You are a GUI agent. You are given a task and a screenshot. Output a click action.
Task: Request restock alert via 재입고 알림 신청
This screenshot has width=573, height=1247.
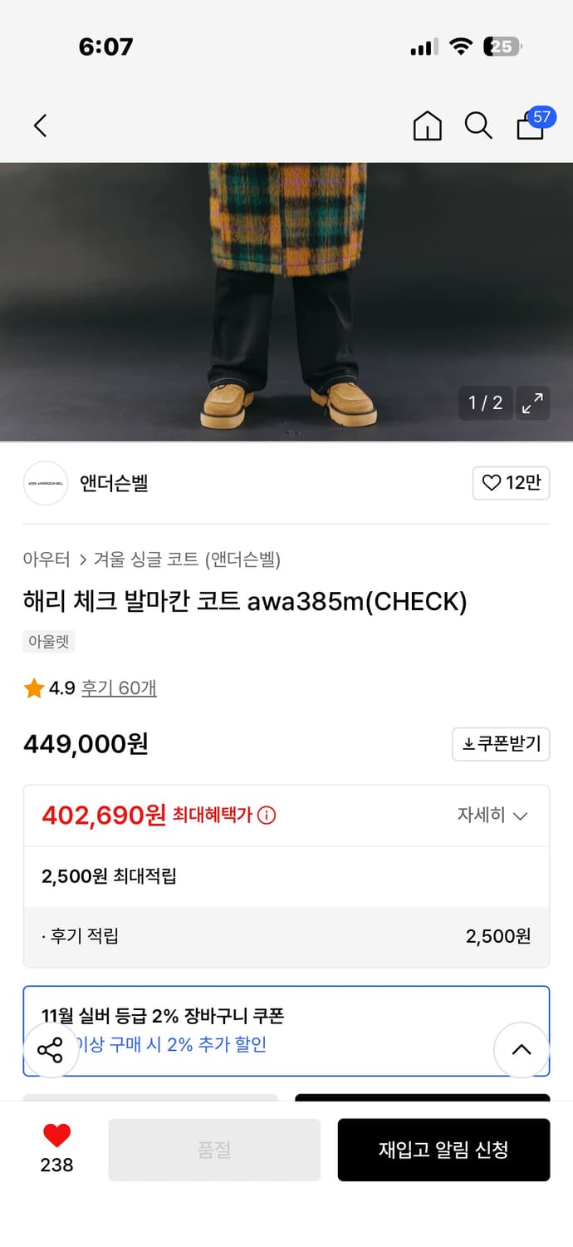click(x=443, y=1150)
